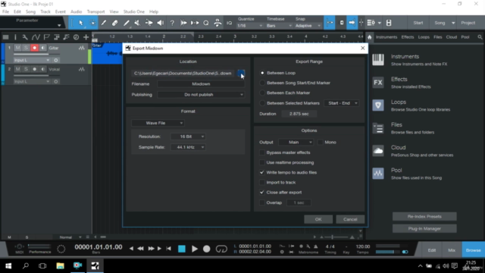Select Between Selected Markers option
485x273 pixels.
pyautogui.click(x=262, y=103)
